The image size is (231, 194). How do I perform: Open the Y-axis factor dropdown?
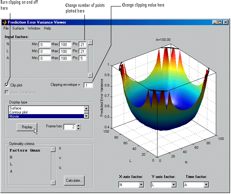coord(174,185)
